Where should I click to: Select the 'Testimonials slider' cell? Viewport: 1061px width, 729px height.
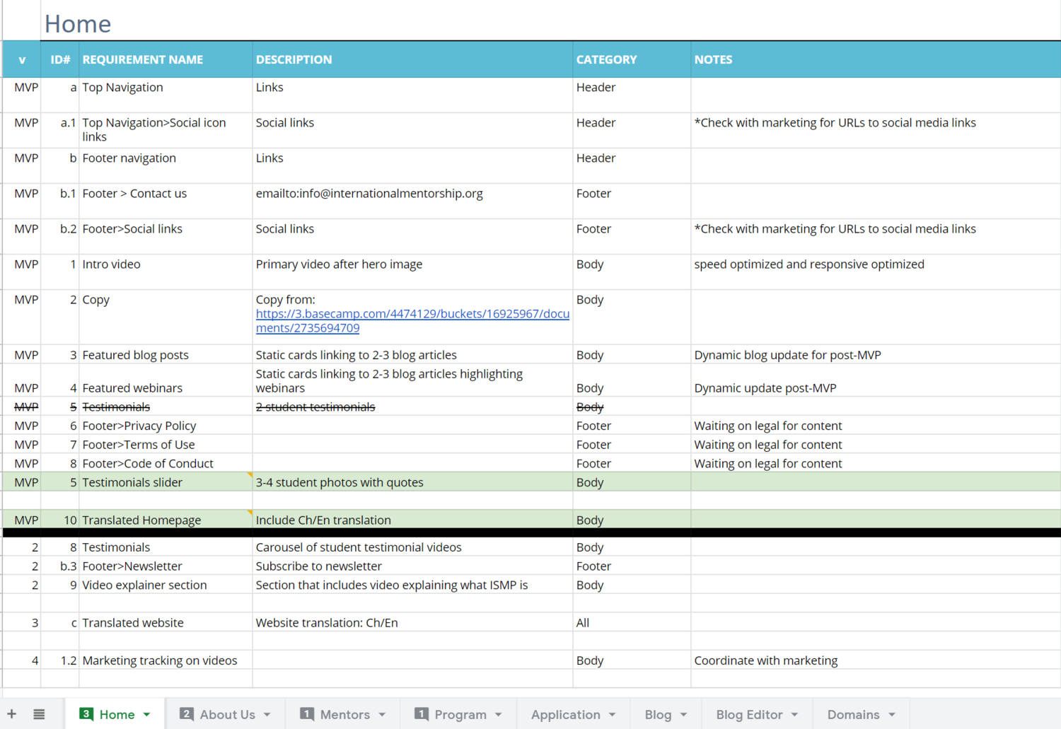tap(166, 482)
